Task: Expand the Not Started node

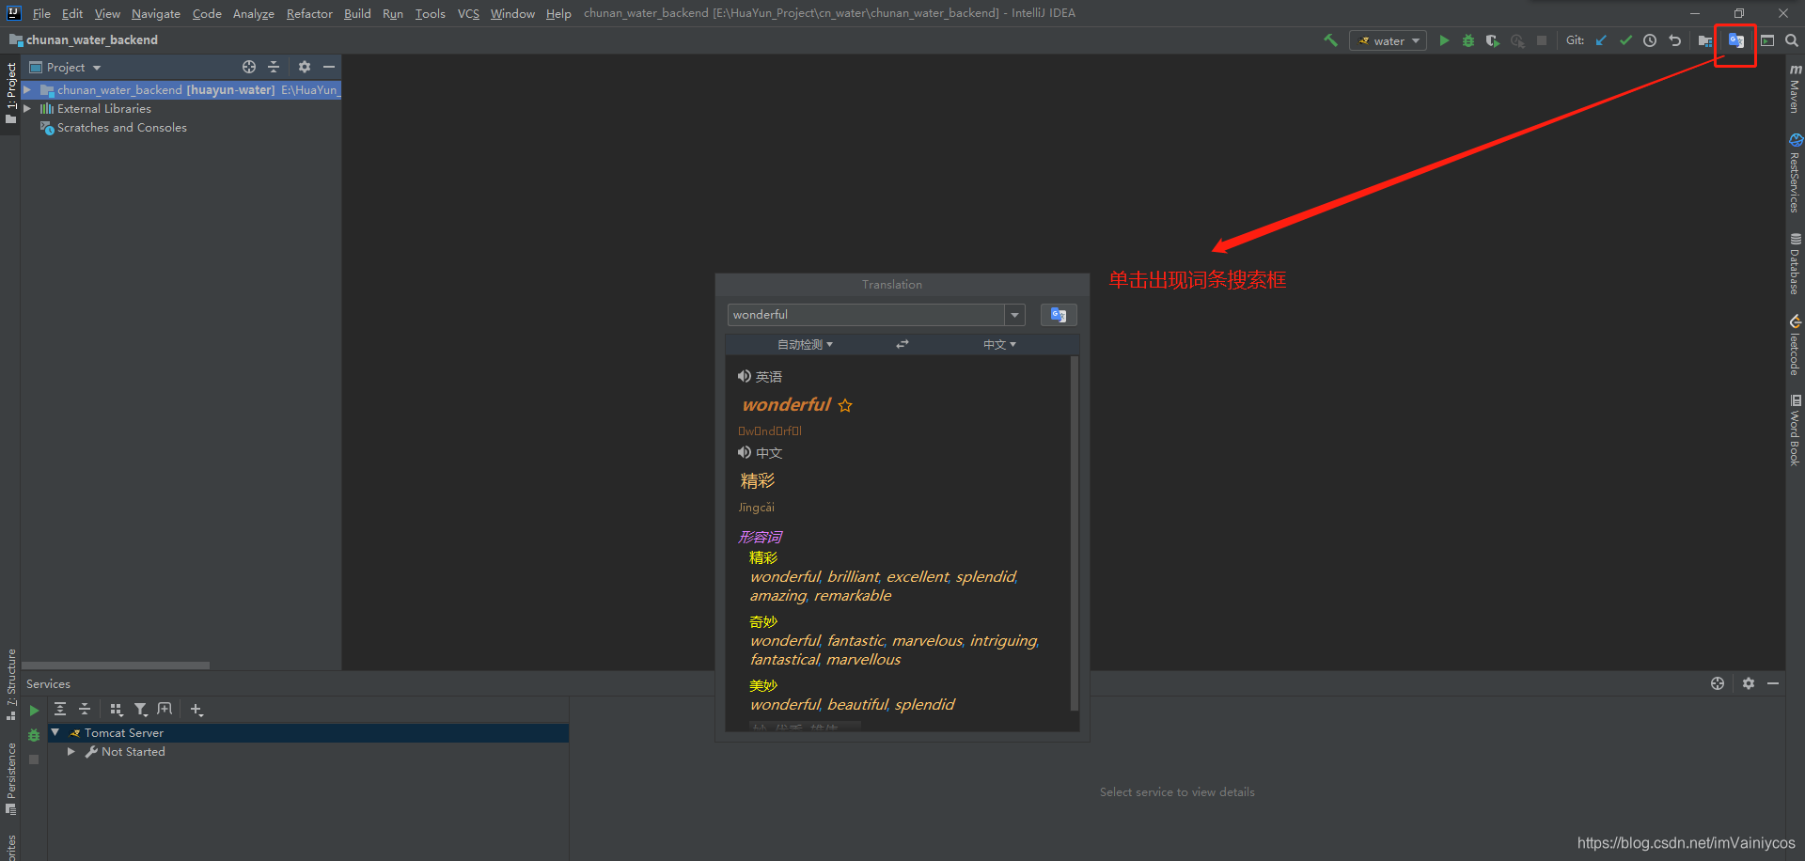Action: pyautogui.click(x=71, y=752)
